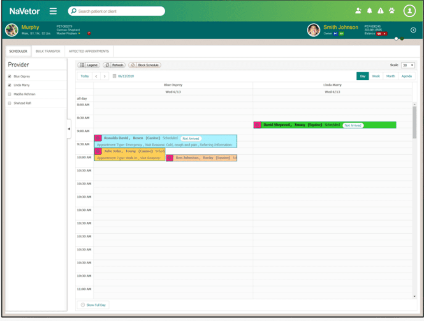Open the Scale dropdown

coord(408,65)
